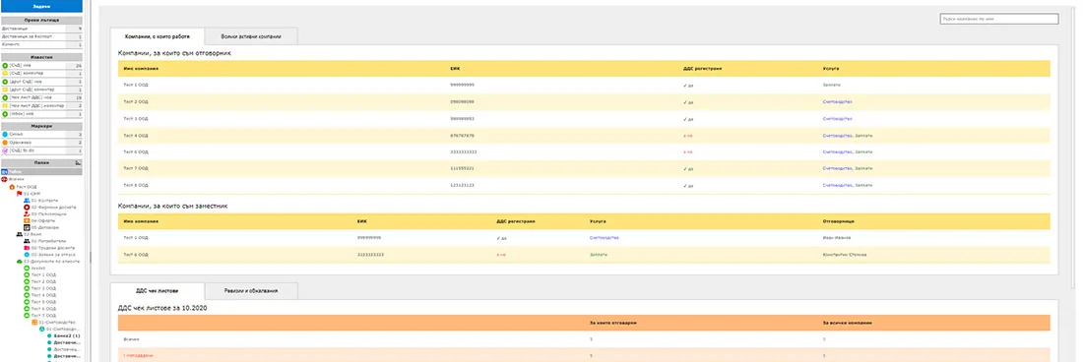Click the people icon of '01-Контакти'
The image size is (1083, 362).
27,201
